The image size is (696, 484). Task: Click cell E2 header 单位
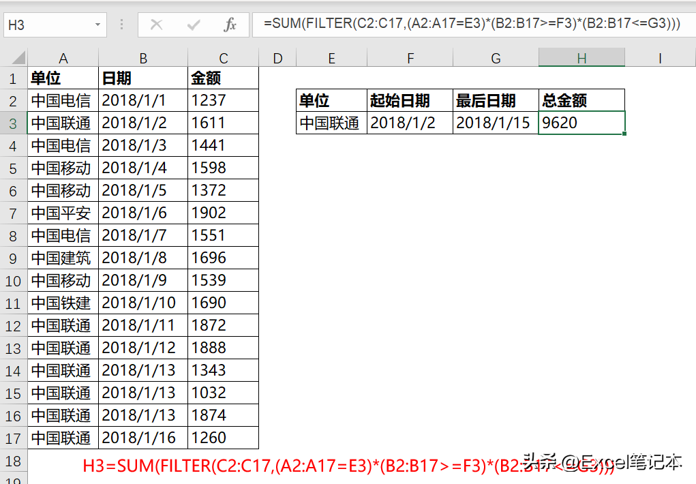(331, 100)
